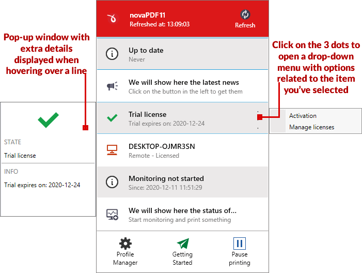This screenshot has width=362, height=273.
Task: Click the monitoring status screen icon
Action: 112,215
